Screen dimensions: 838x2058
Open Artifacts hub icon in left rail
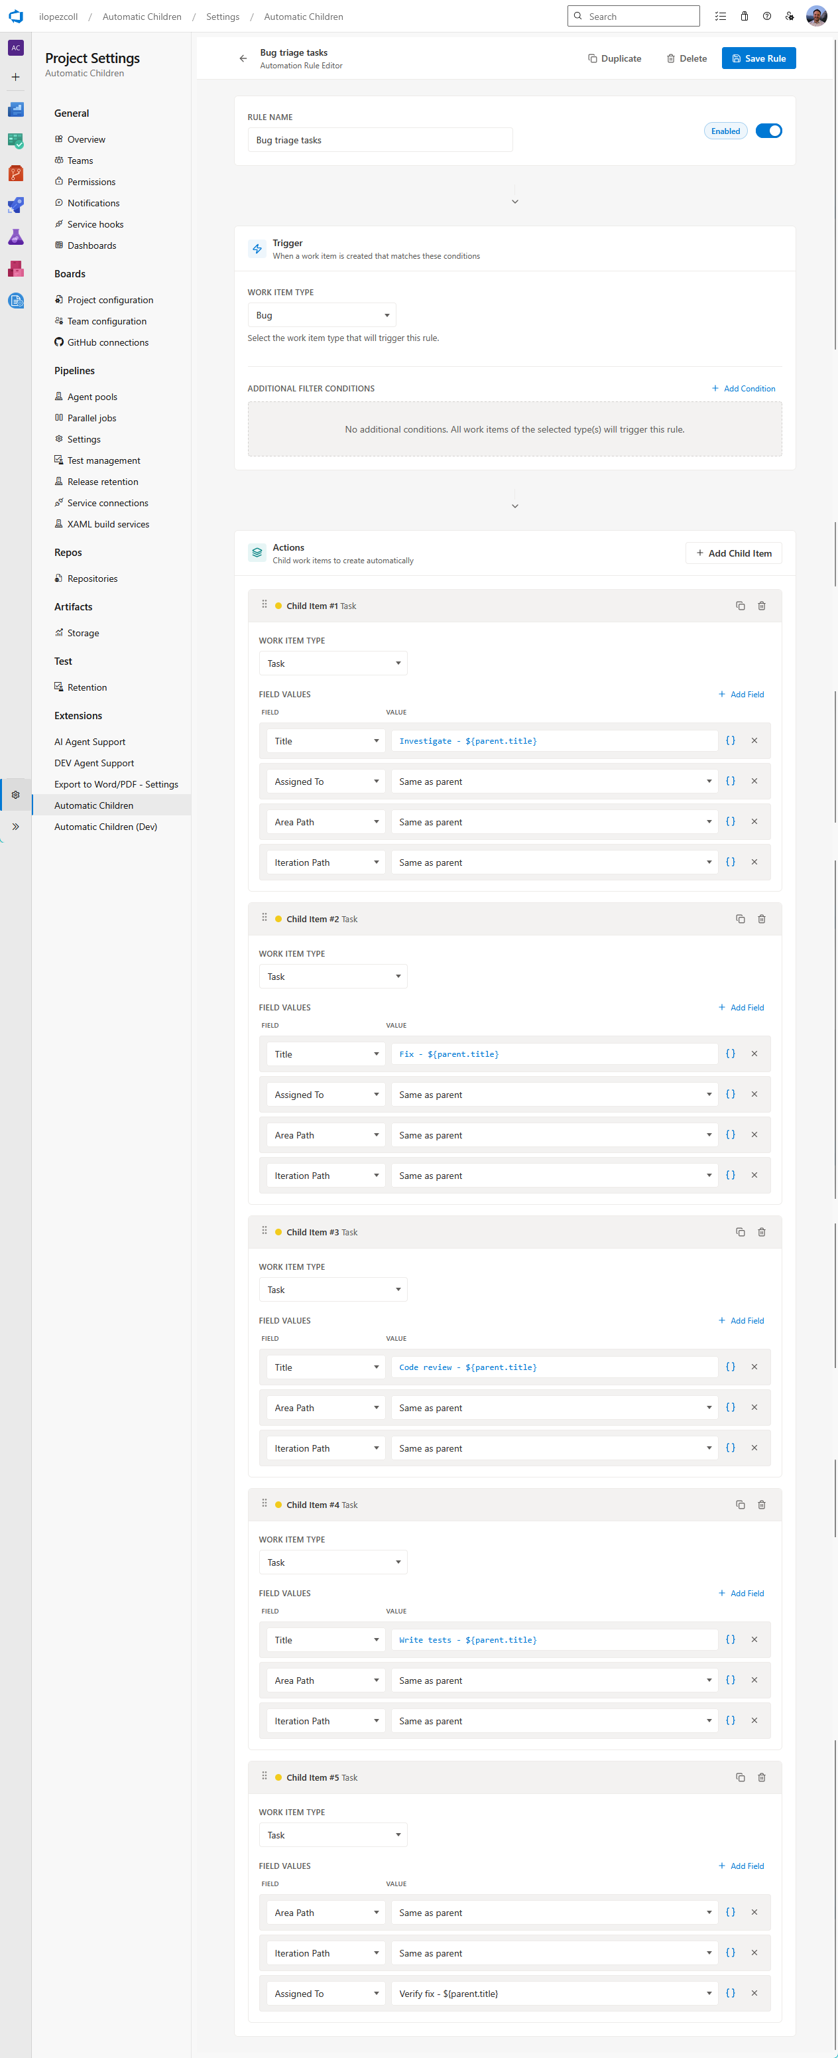point(16,269)
